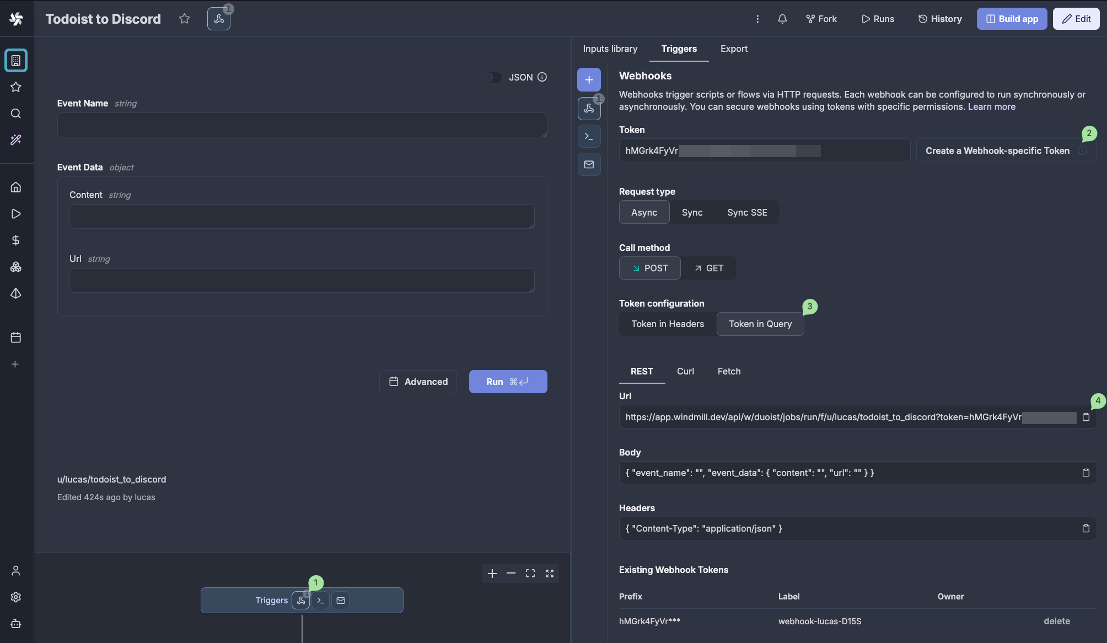Open the Resources cube icon in the sidebar
The height and width of the screenshot is (643, 1107).
(15, 267)
